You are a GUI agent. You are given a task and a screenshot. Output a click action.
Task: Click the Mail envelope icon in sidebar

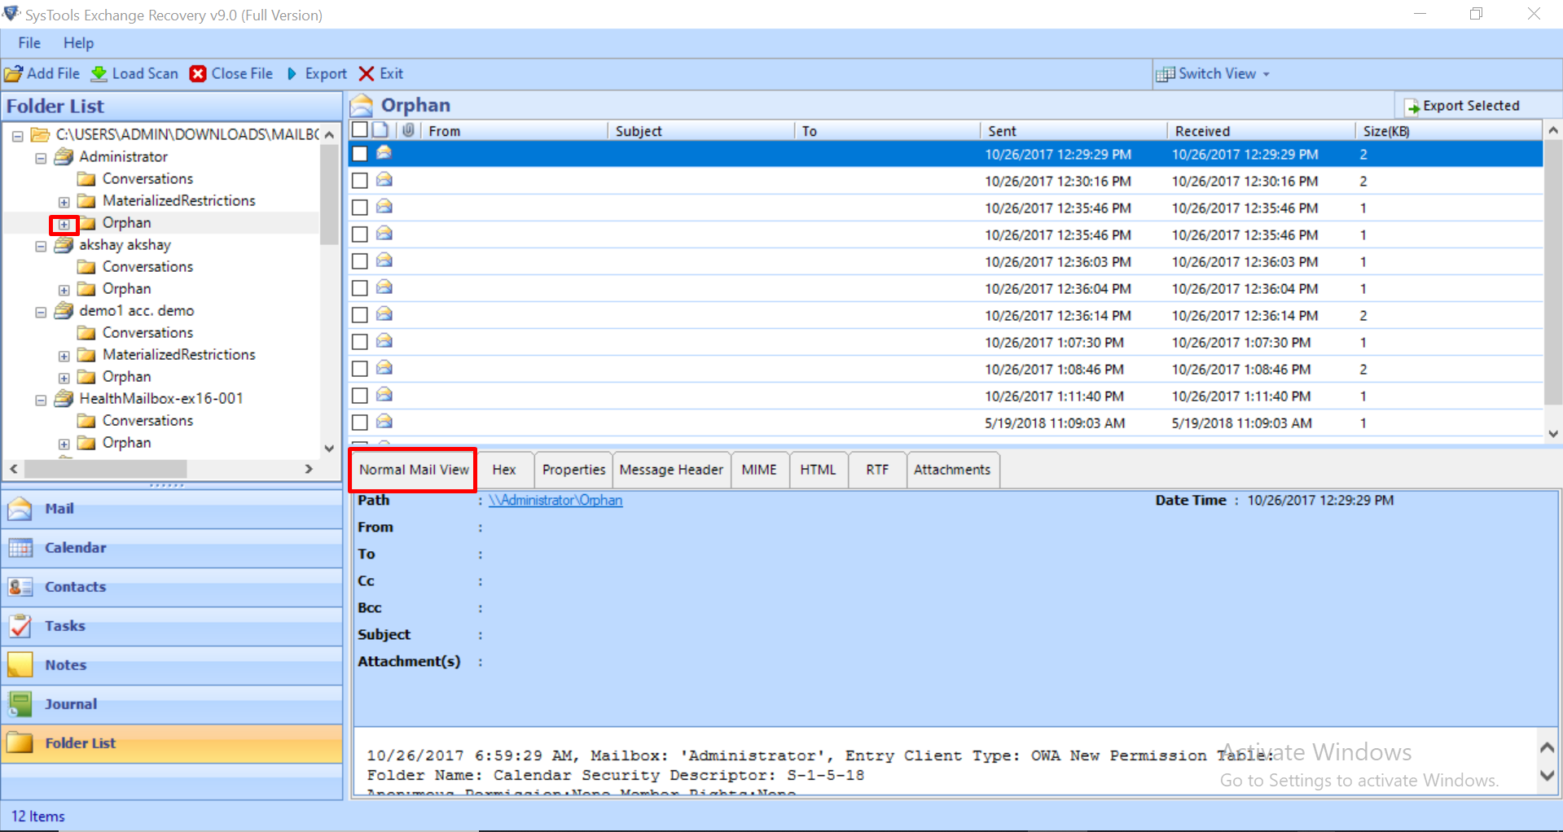[20, 509]
